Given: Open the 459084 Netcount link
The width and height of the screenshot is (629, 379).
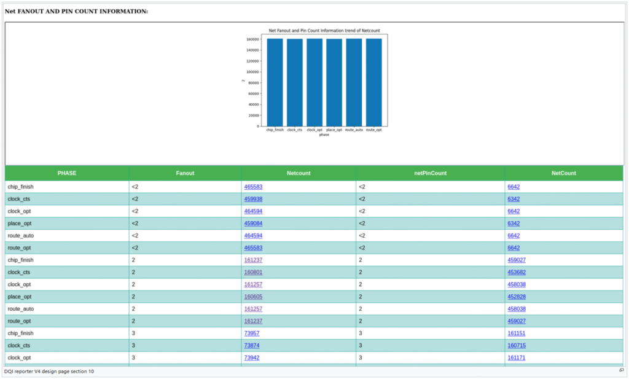Looking at the screenshot, I should 253,224.
